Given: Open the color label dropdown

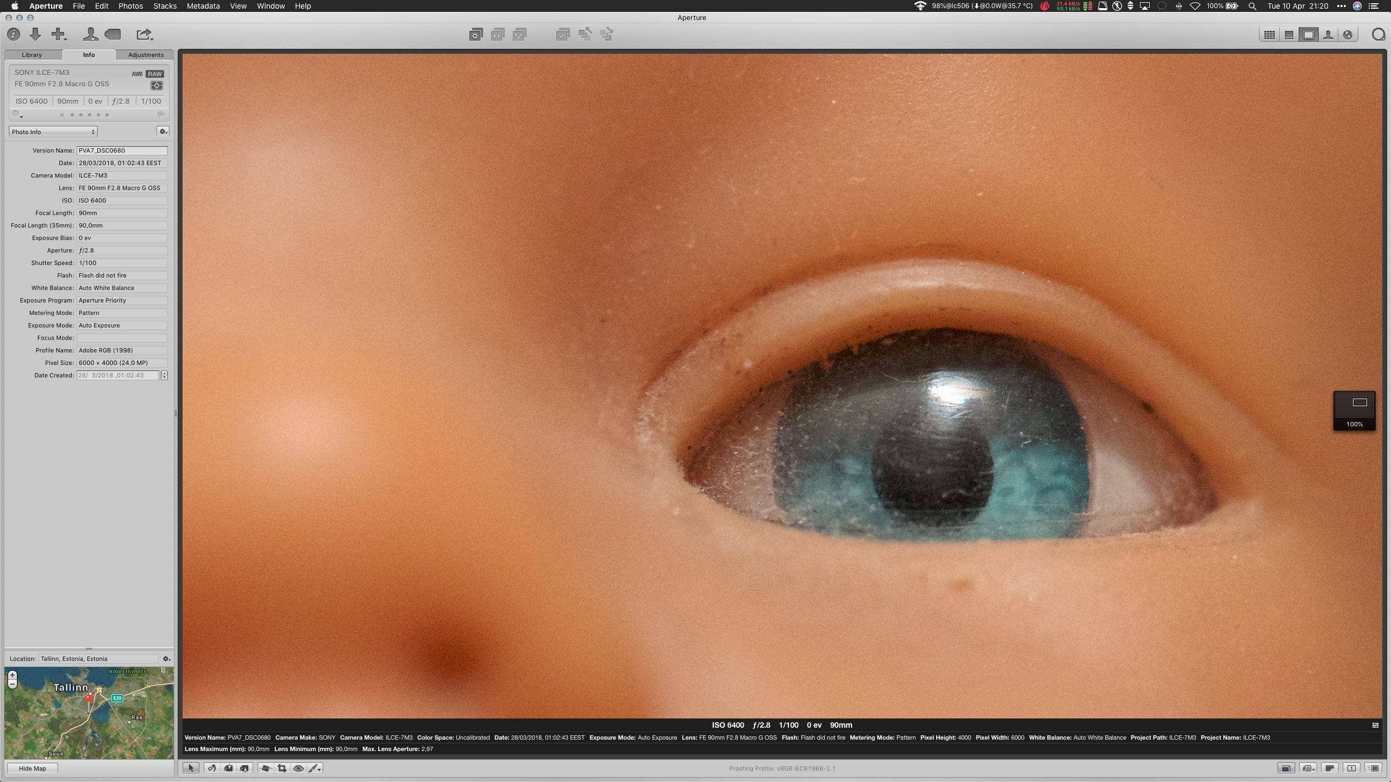Looking at the screenshot, I should coord(17,115).
